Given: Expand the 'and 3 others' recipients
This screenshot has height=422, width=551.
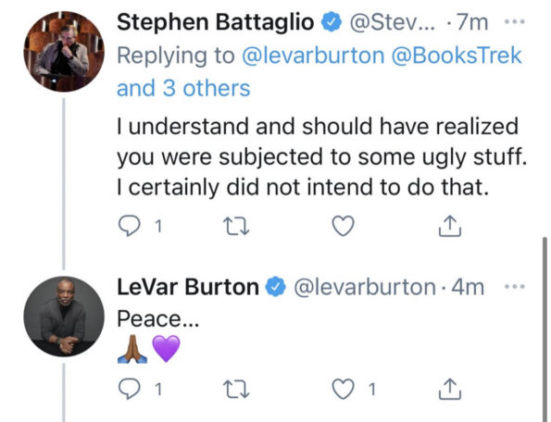Looking at the screenshot, I should pyautogui.click(x=183, y=88).
